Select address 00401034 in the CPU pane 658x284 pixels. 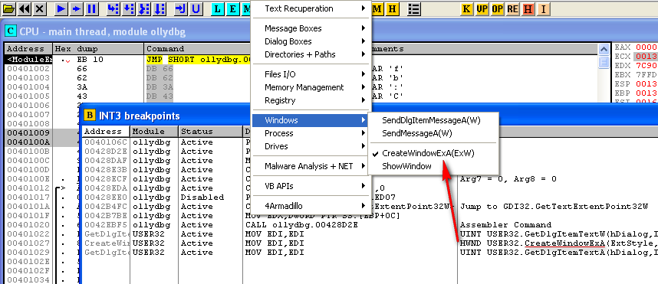point(28,280)
